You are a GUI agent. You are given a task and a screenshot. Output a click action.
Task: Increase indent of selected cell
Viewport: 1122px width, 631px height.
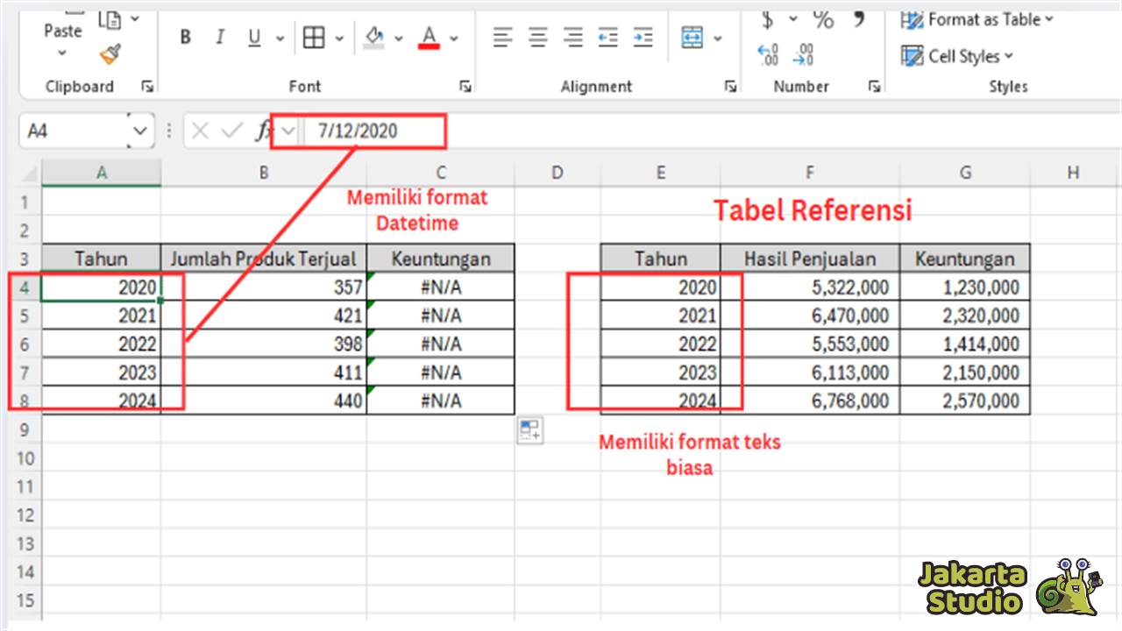click(x=643, y=38)
